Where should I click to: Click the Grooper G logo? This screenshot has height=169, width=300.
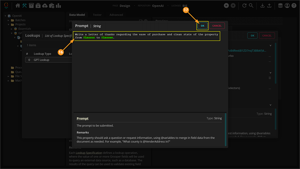pos(6,5)
